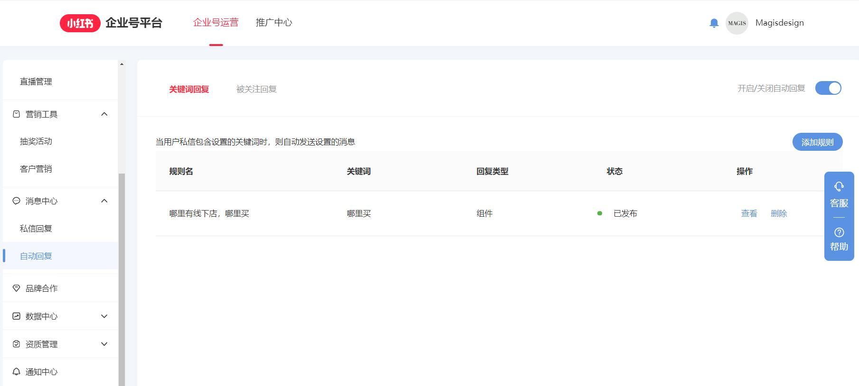Expand the 资质管理 section chevron

104,344
